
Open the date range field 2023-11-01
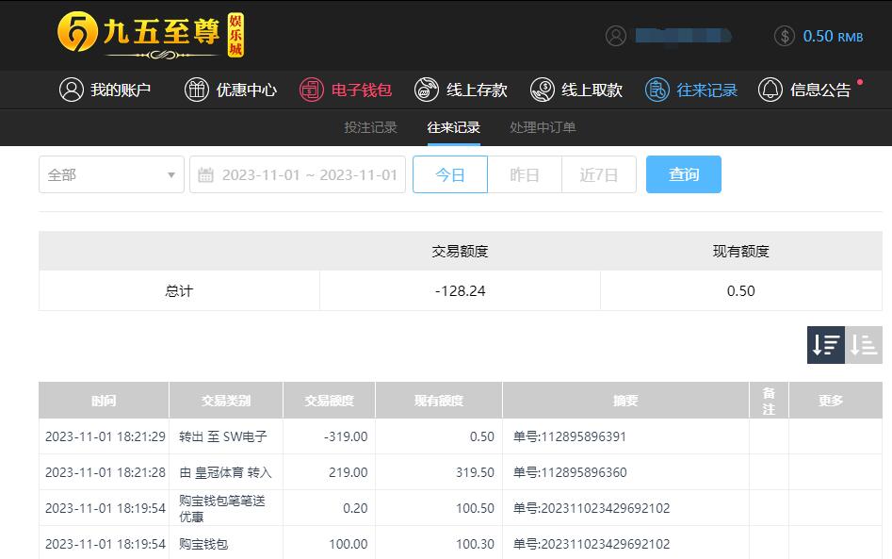coord(298,174)
